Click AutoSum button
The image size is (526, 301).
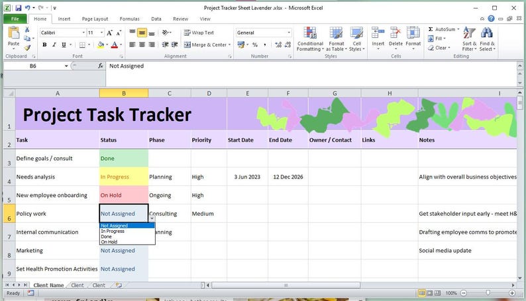pos(443,29)
